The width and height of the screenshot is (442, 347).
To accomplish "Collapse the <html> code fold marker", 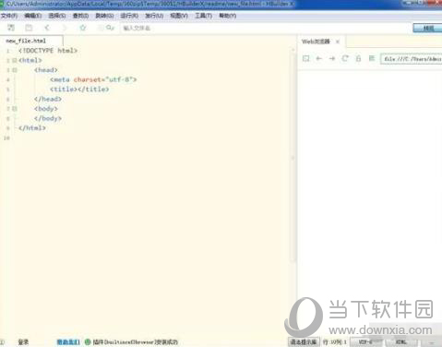I will point(15,60).
